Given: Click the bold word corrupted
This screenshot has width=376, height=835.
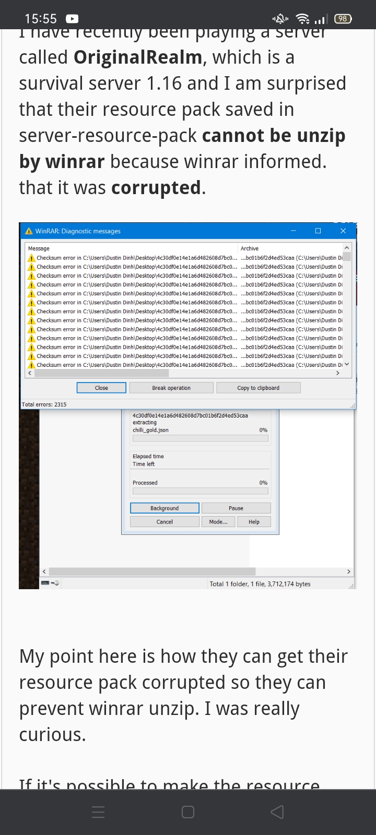Looking at the screenshot, I should pos(156,187).
